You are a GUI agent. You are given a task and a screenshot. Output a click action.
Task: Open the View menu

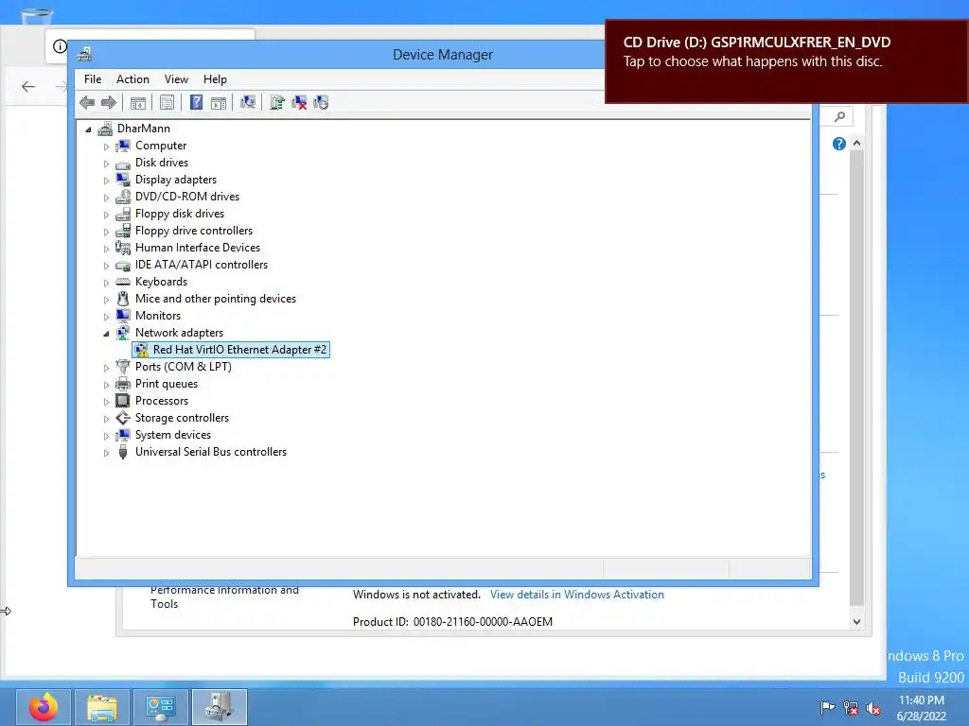tap(176, 79)
